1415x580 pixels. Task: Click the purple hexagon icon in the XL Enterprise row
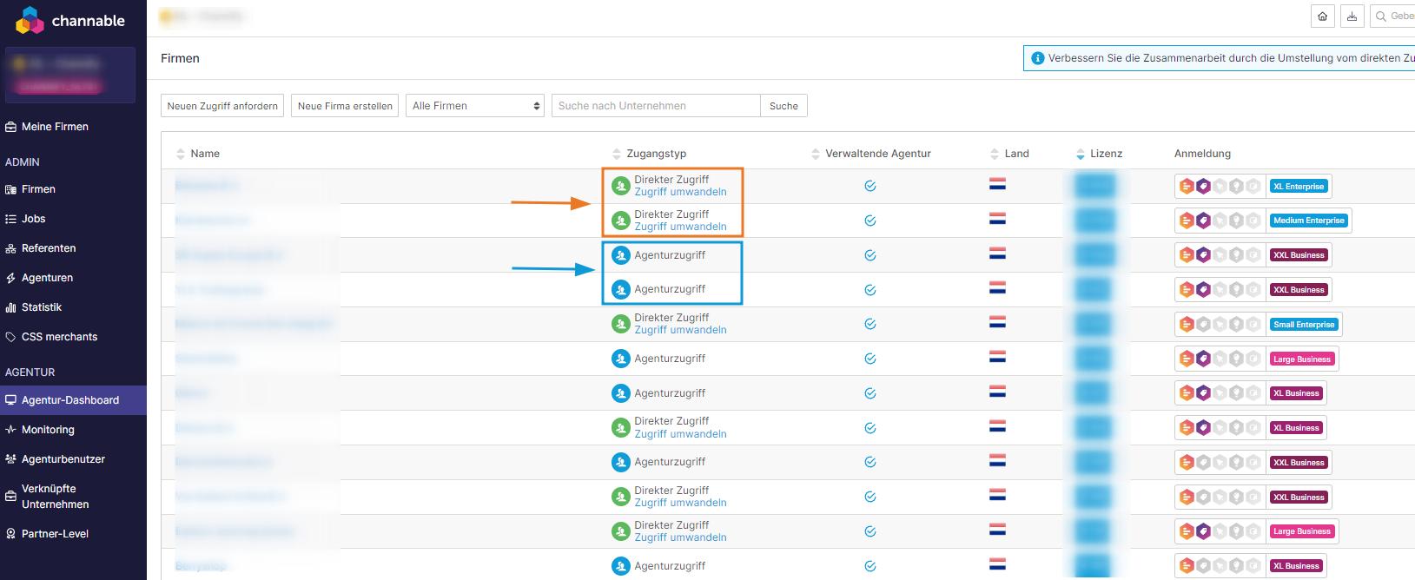(x=1203, y=186)
